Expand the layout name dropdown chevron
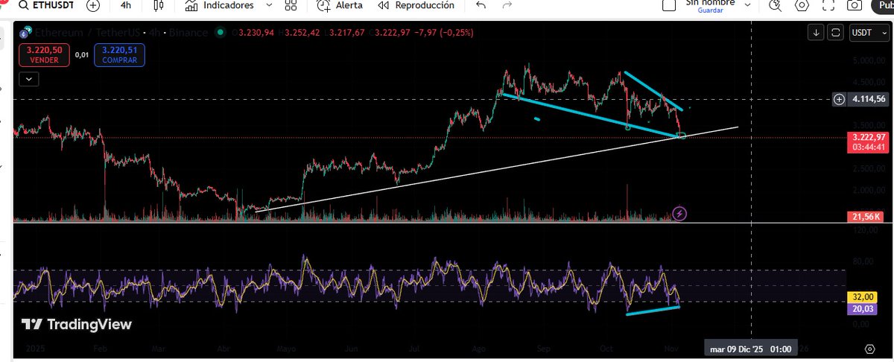The height and width of the screenshot is (362, 894). click(x=747, y=5)
